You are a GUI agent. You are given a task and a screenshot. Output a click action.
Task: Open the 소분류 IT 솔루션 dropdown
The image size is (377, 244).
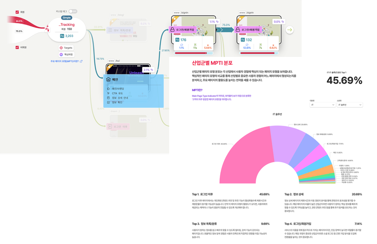click(349, 105)
